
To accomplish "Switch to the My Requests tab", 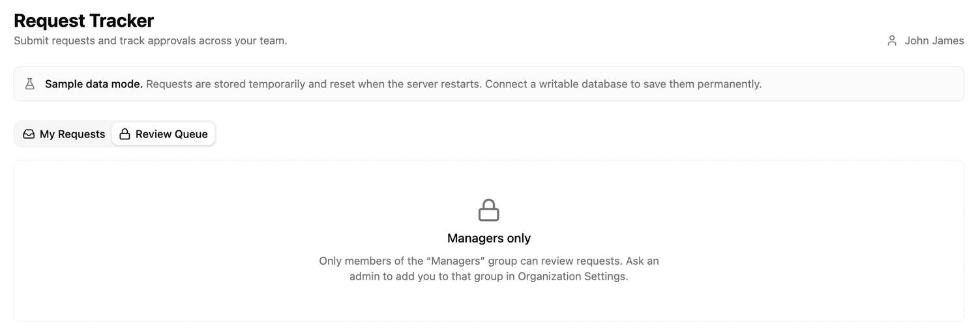I will (64, 134).
